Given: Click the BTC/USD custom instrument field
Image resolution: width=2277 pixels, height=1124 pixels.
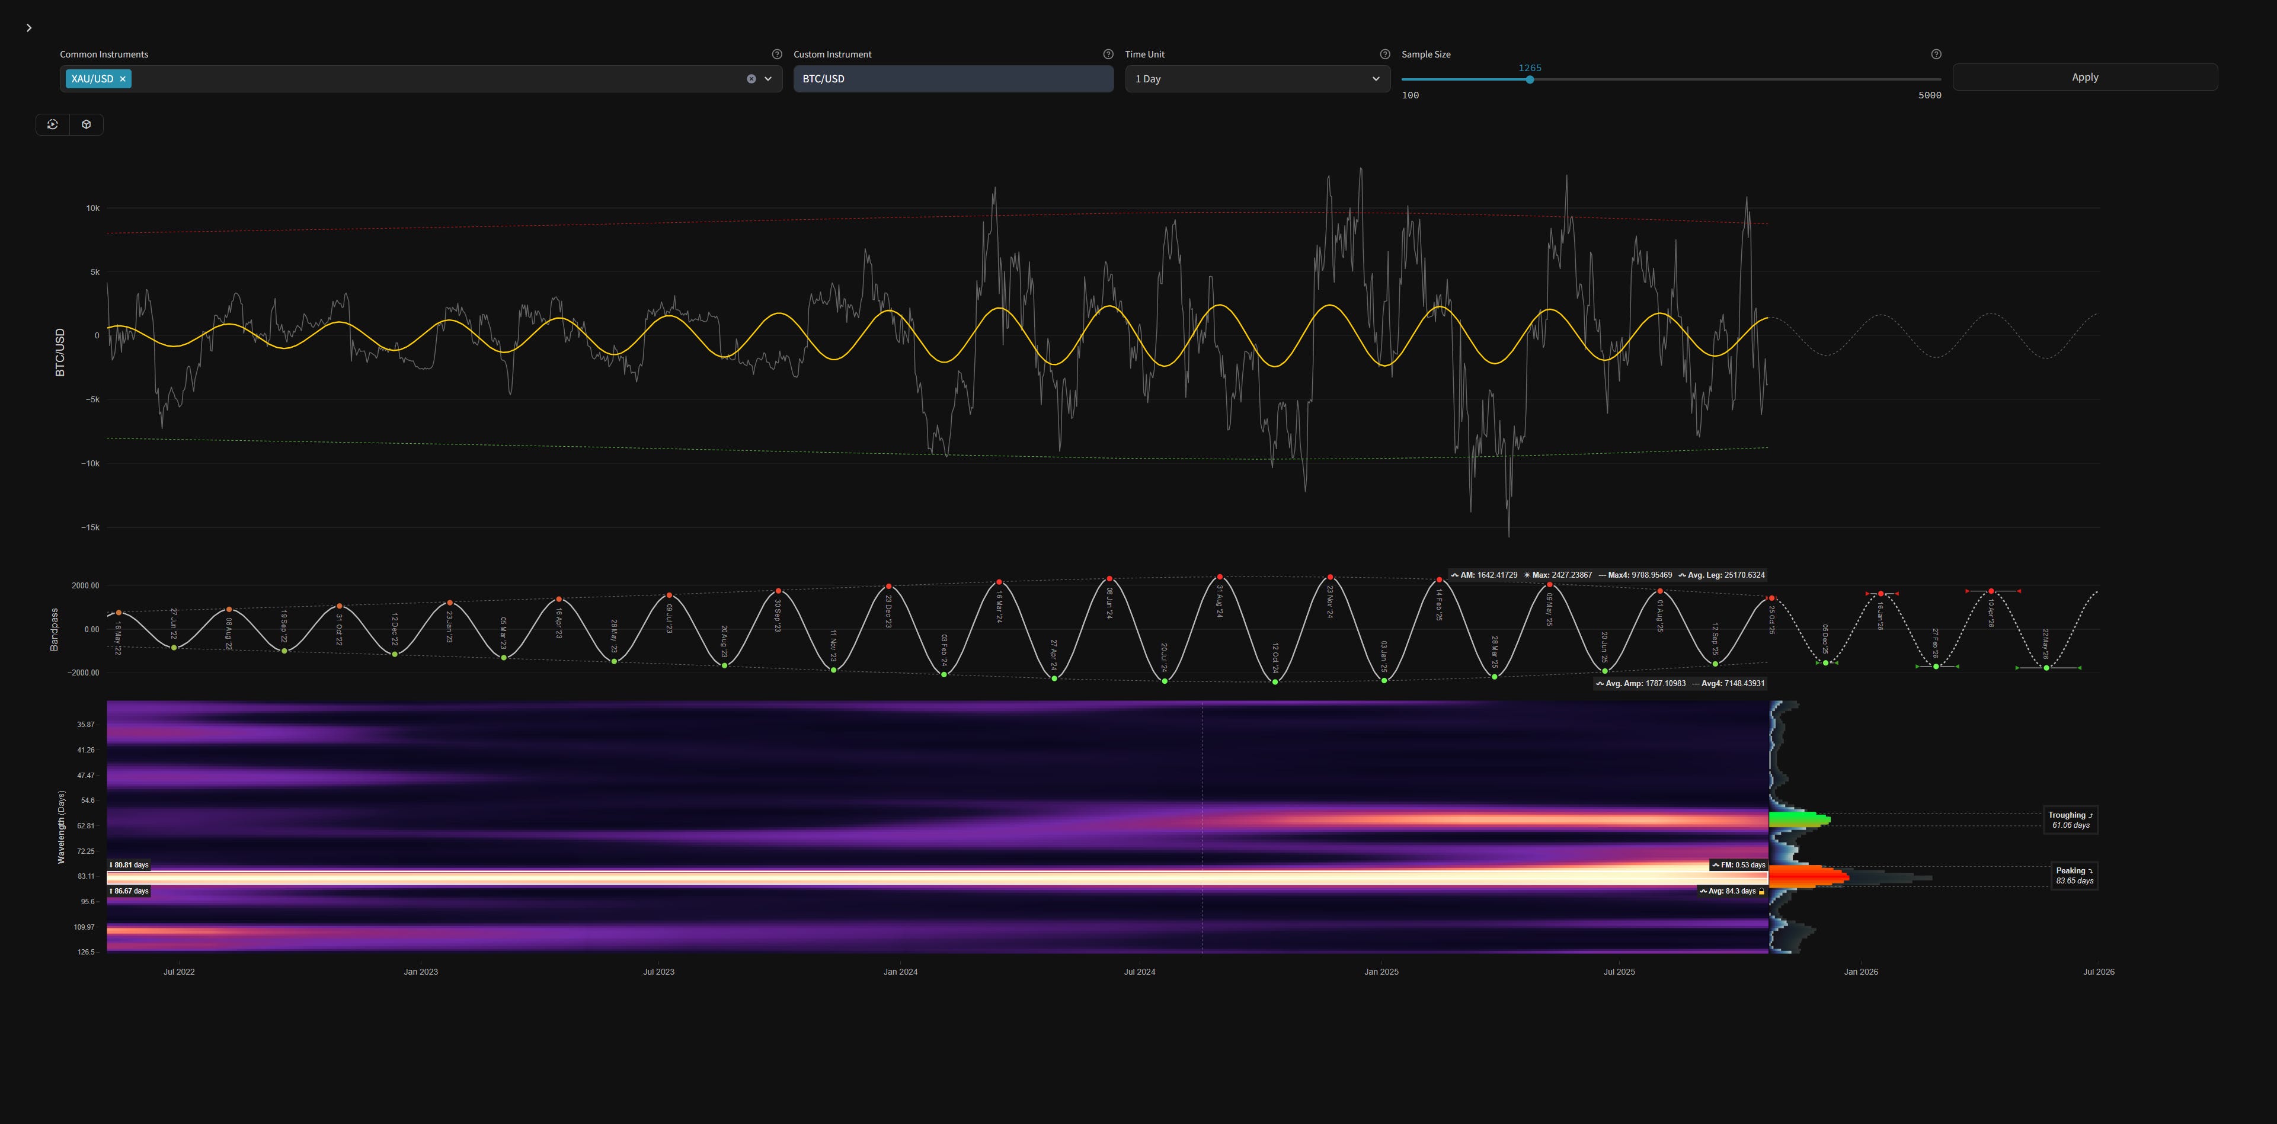Looking at the screenshot, I should tap(952, 79).
